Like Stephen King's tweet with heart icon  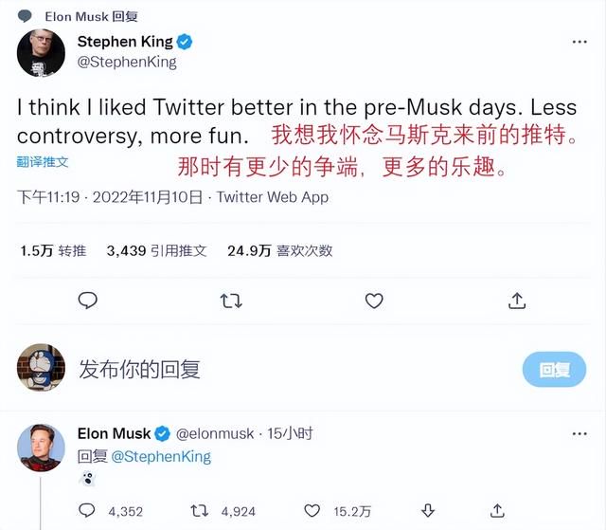374,301
